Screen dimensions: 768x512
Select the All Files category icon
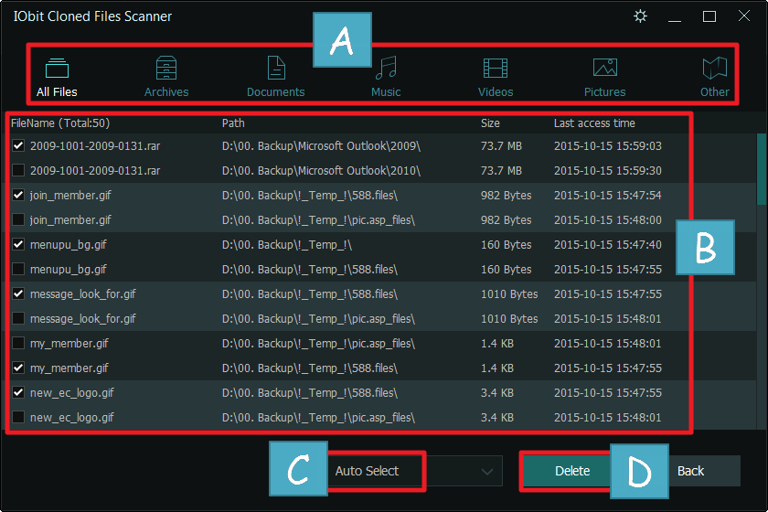(x=57, y=69)
